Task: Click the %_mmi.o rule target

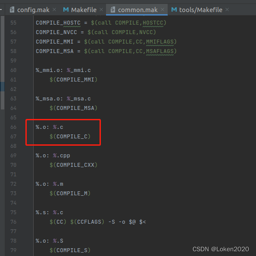Action: 48,70
